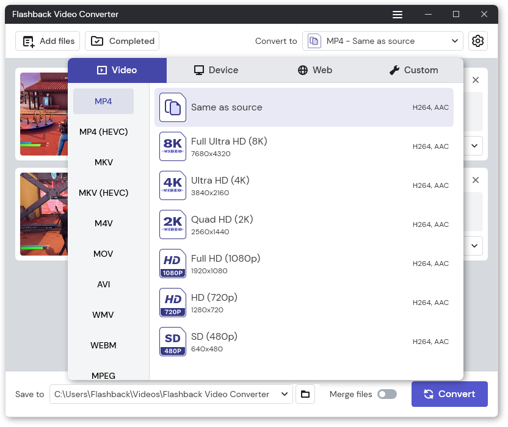Image resolution: width=508 pixels, height=427 pixels.
Task: Remove the first video from the list
Action: (x=475, y=80)
